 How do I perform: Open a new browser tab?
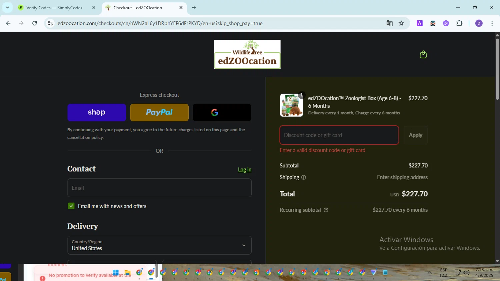pyautogui.click(x=194, y=7)
